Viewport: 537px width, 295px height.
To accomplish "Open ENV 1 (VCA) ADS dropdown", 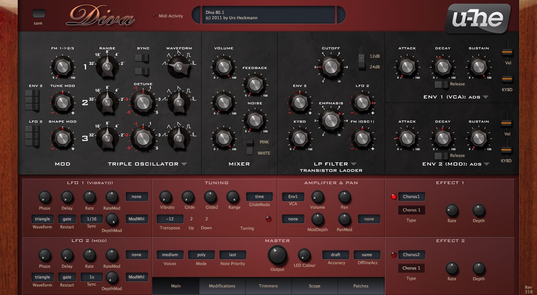I will click(x=486, y=97).
